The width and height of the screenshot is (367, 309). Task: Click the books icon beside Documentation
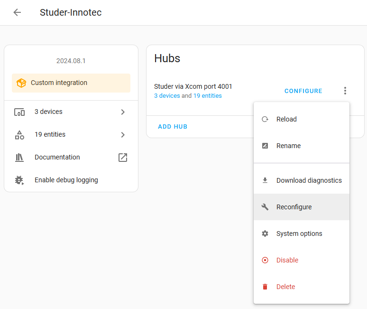pyautogui.click(x=19, y=158)
